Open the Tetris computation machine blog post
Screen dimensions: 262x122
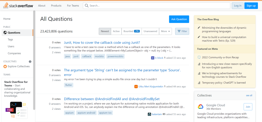[x=224, y=39]
